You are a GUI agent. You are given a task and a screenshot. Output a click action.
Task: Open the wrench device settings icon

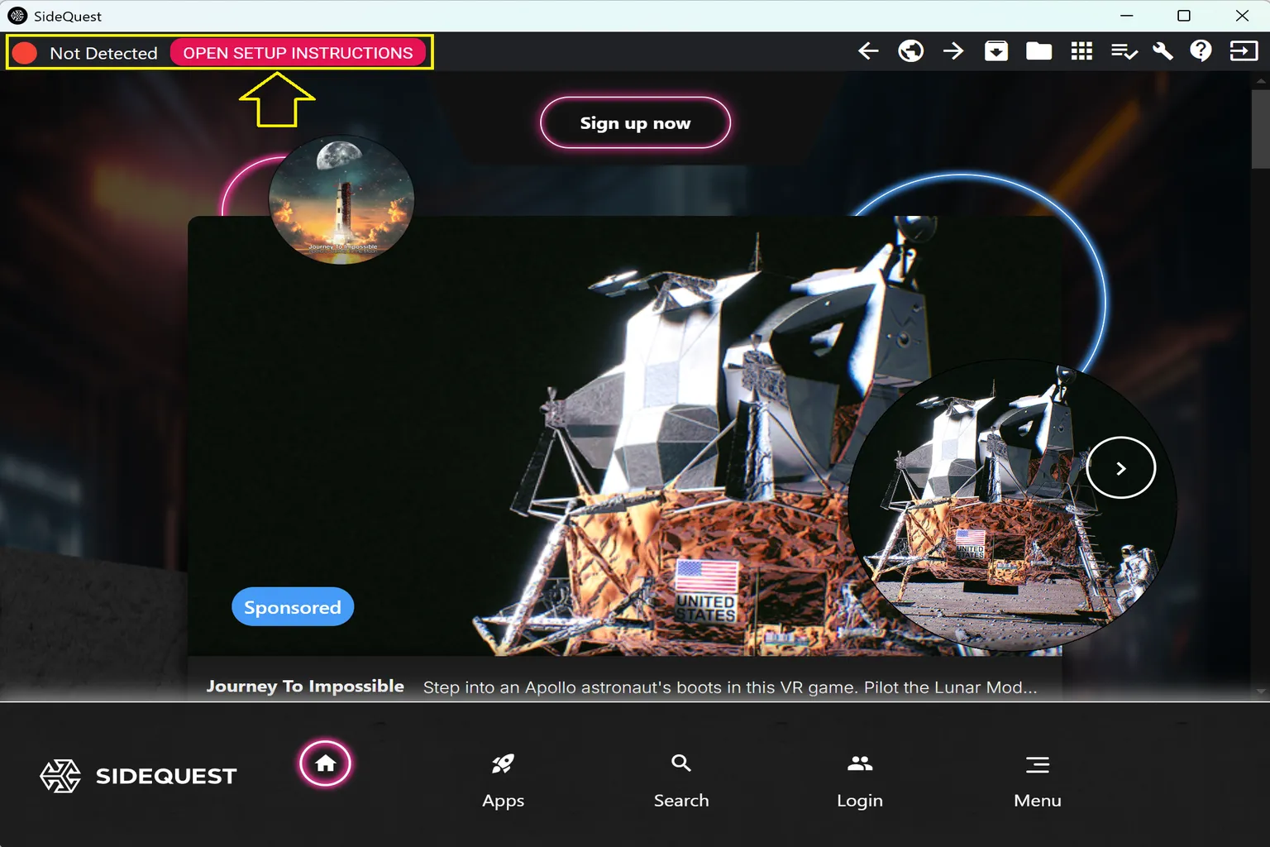click(1163, 51)
